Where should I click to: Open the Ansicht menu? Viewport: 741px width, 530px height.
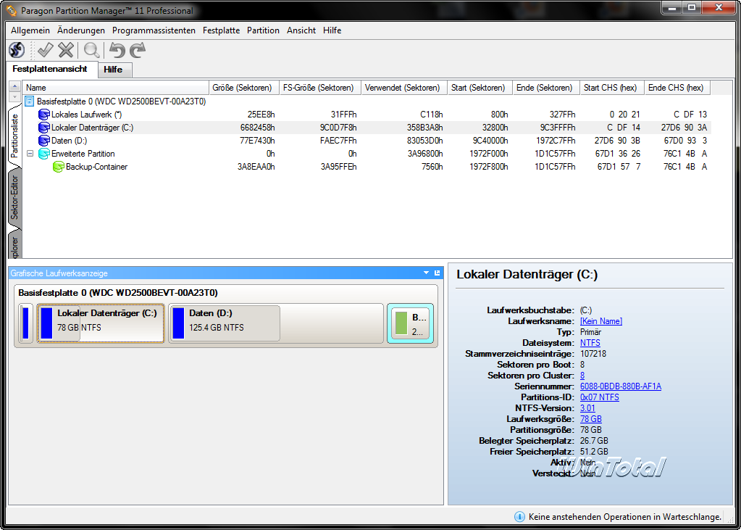[x=301, y=30]
